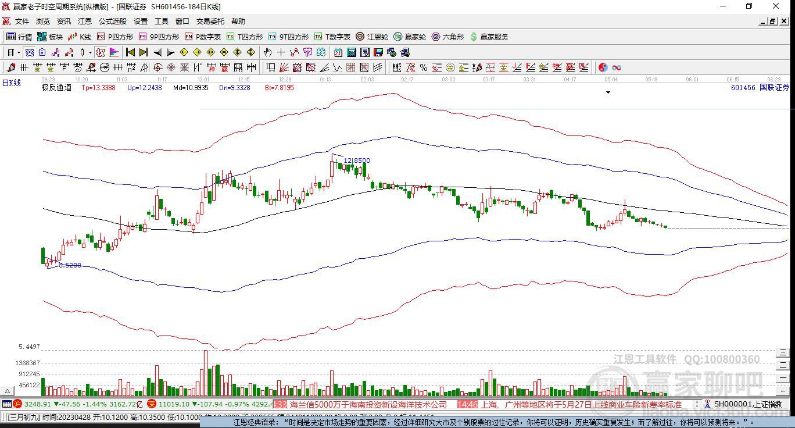The width and height of the screenshot is (795, 428).
Task: Jump to the first bar
Action: (131, 52)
